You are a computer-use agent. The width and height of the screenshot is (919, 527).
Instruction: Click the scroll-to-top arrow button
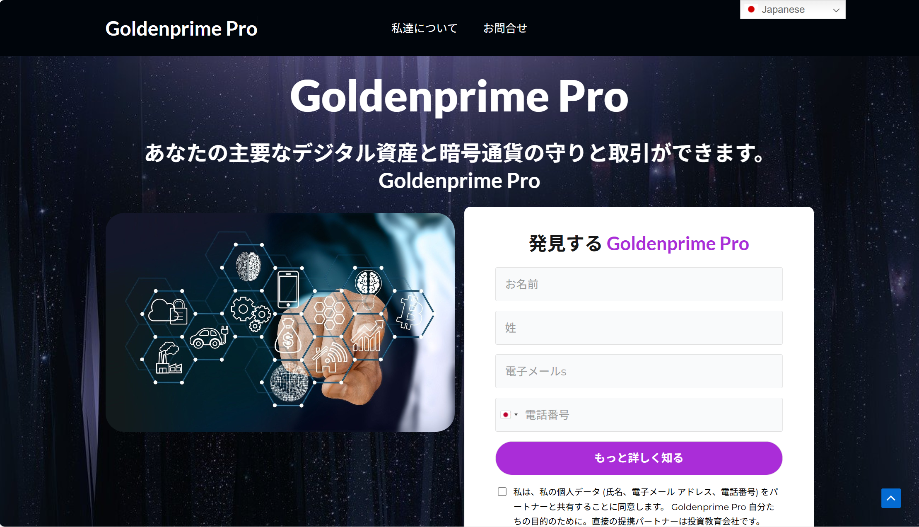click(x=891, y=498)
